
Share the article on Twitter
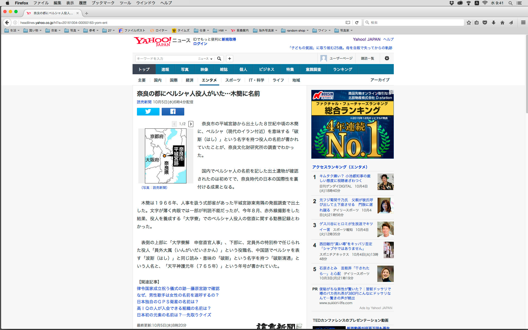(x=148, y=111)
